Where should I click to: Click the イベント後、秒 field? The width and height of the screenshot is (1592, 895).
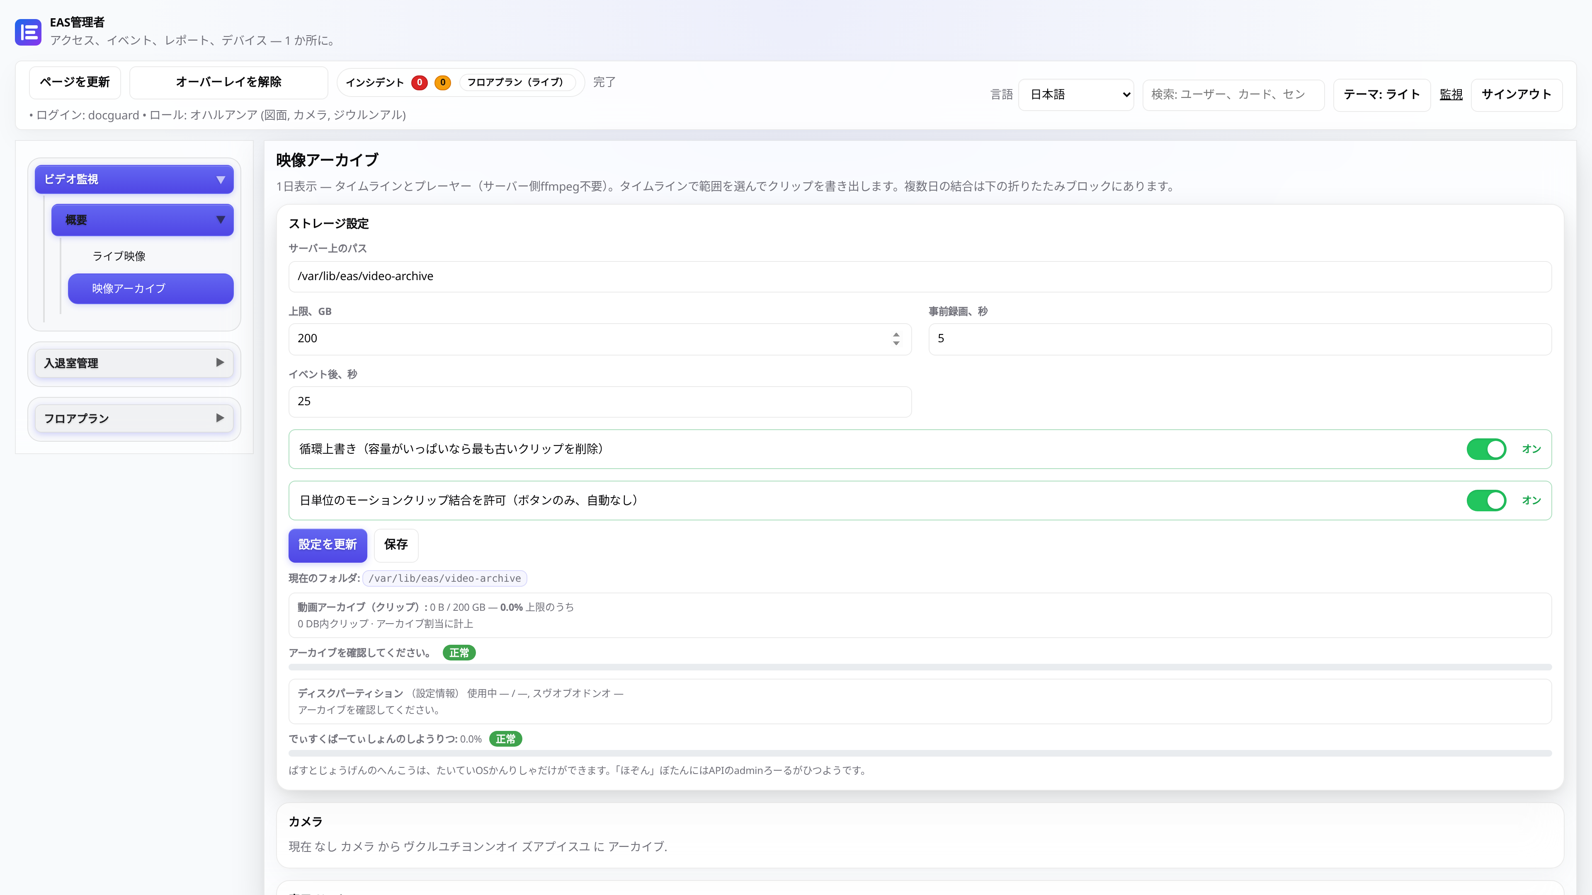599,402
